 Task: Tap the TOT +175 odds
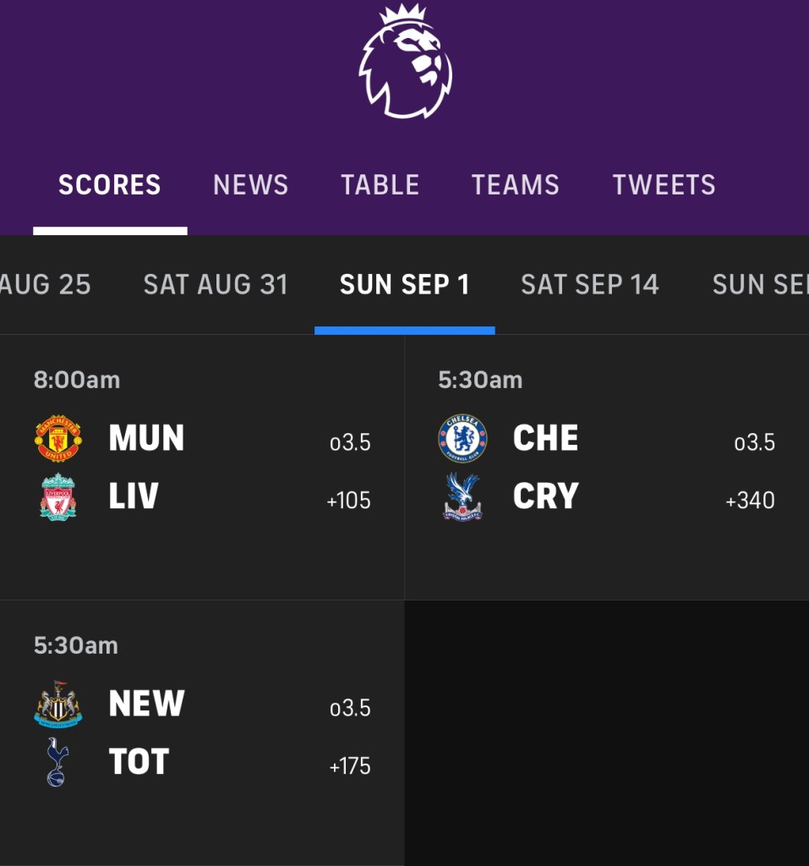tap(349, 766)
